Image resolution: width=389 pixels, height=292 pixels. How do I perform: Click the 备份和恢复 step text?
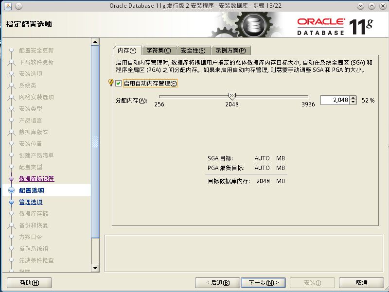(34, 225)
